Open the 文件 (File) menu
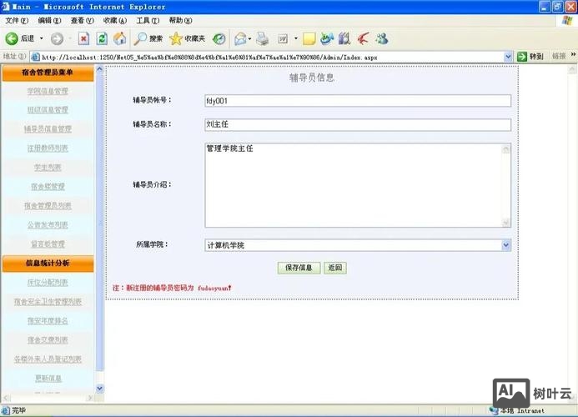This screenshot has height=417, width=578. coord(17,21)
